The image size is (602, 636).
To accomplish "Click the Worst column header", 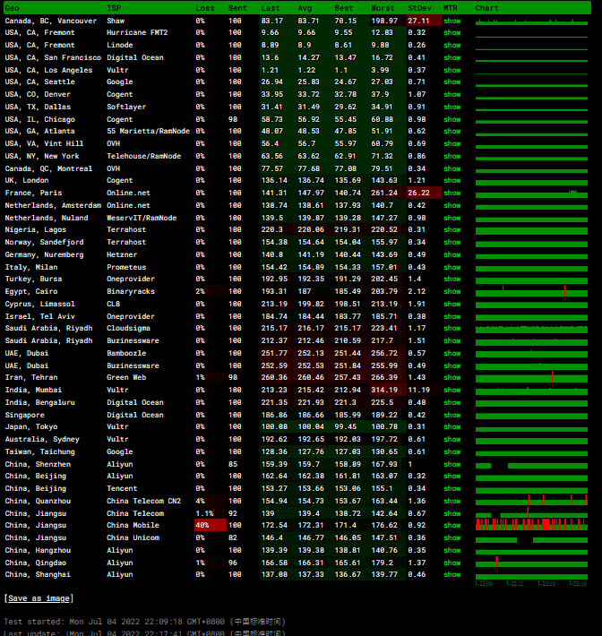I will [383, 8].
